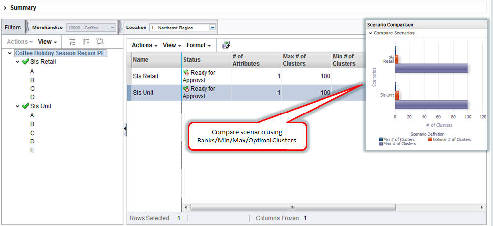This screenshot has width=493, height=226.
Task: Click Rows Selected status entry
Action: 155,218
